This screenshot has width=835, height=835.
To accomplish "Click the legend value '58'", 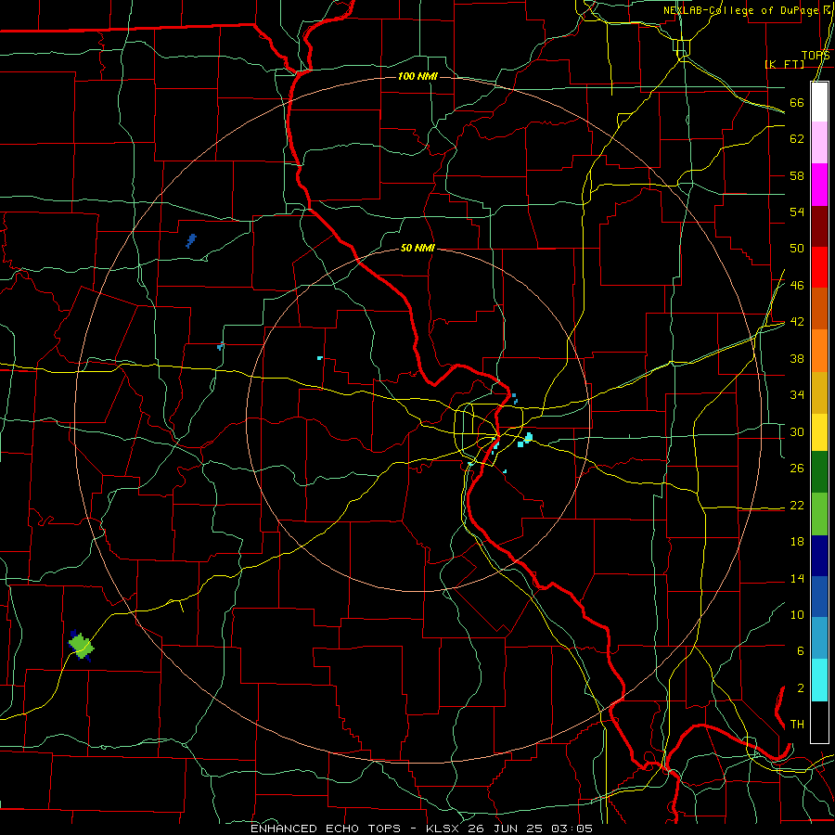I will [x=797, y=176].
